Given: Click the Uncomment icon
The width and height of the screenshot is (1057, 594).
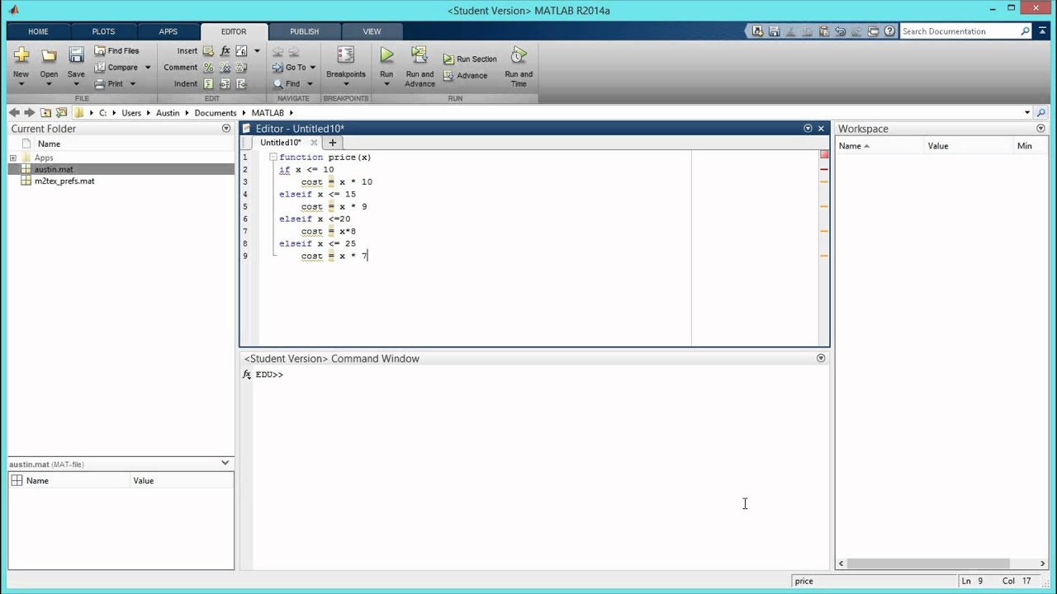Looking at the screenshot, I should tap(225, 68).
